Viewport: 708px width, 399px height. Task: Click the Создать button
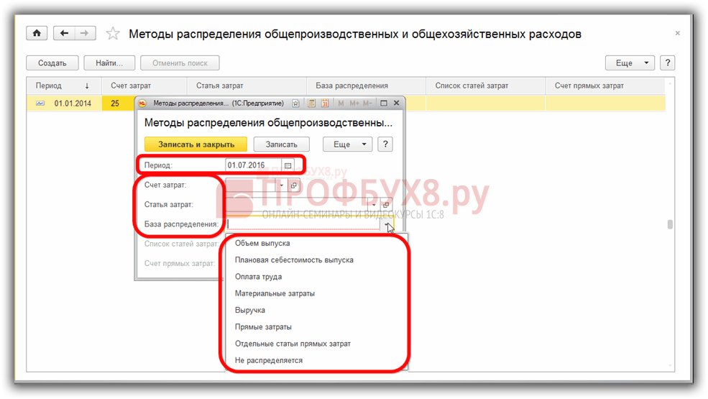(52, 63)
